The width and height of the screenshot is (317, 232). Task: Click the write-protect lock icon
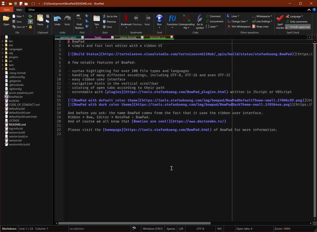(x=30, y=27)
